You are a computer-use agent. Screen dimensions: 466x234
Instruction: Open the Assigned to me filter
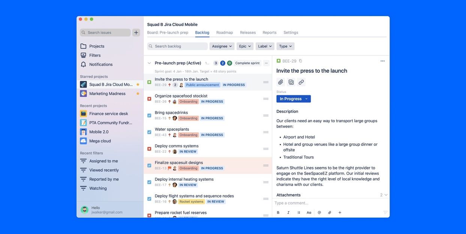pyautogui.click(x=103, y=161)
